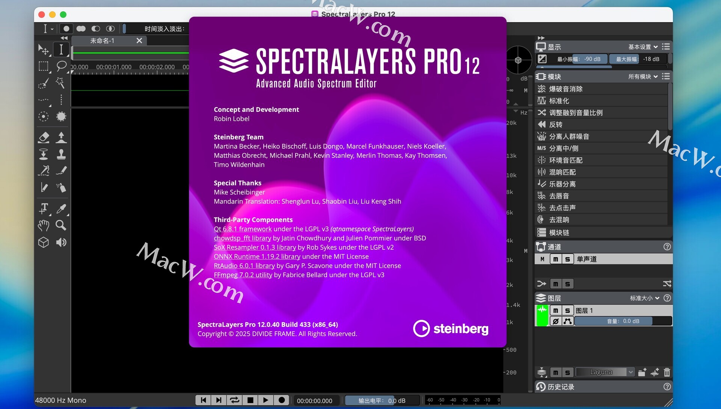Viewport: 721px width, 409px height.
Task: Adjust the 音量 layer volume slider
Action: click(623, 321)
